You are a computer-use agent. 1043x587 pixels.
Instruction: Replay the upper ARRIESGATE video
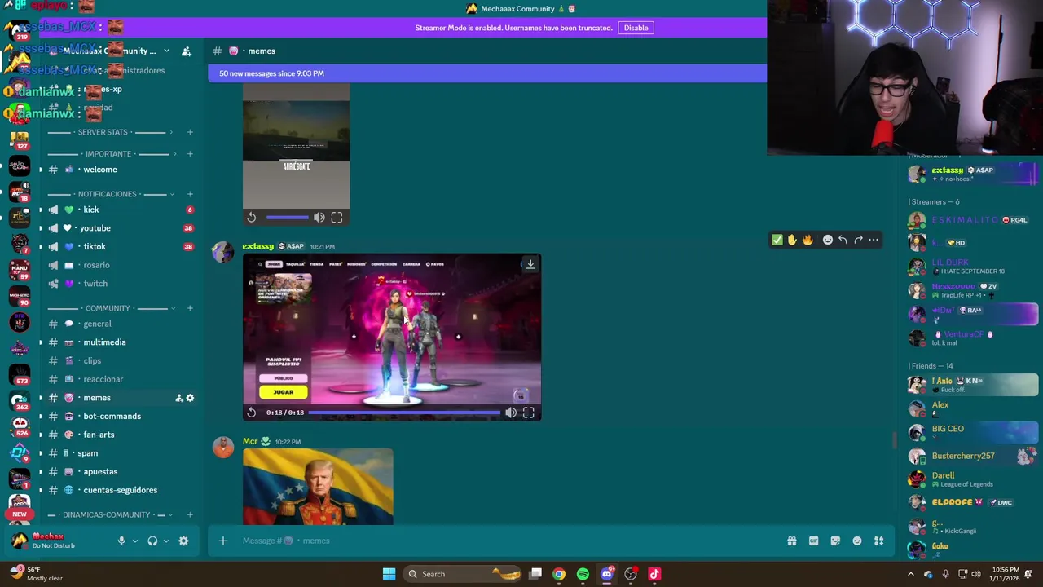pos(252,218)
